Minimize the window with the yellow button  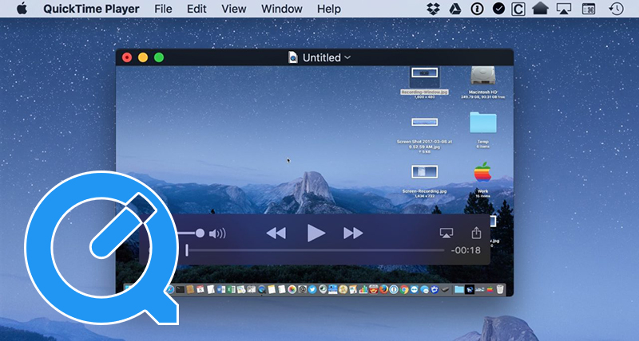tap(143, 57)
